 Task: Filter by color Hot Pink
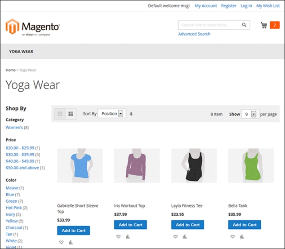[x=13, y=208]
